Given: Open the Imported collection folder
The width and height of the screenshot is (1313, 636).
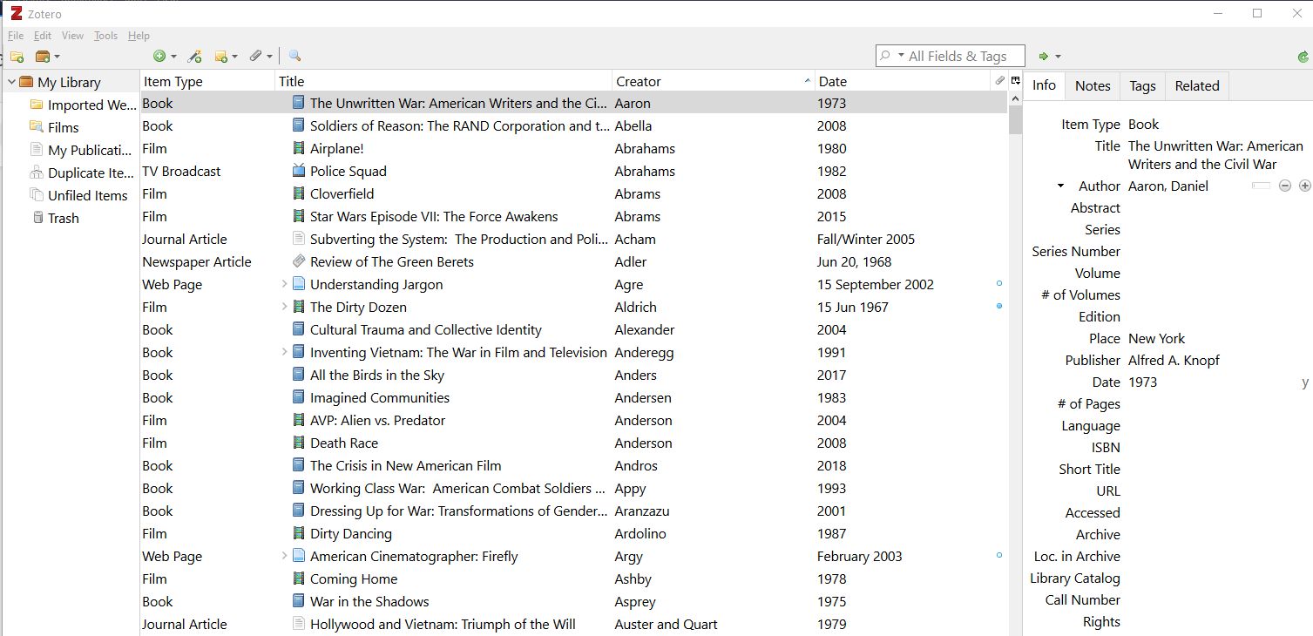Looking at the screenshot, I should point(83,105).
